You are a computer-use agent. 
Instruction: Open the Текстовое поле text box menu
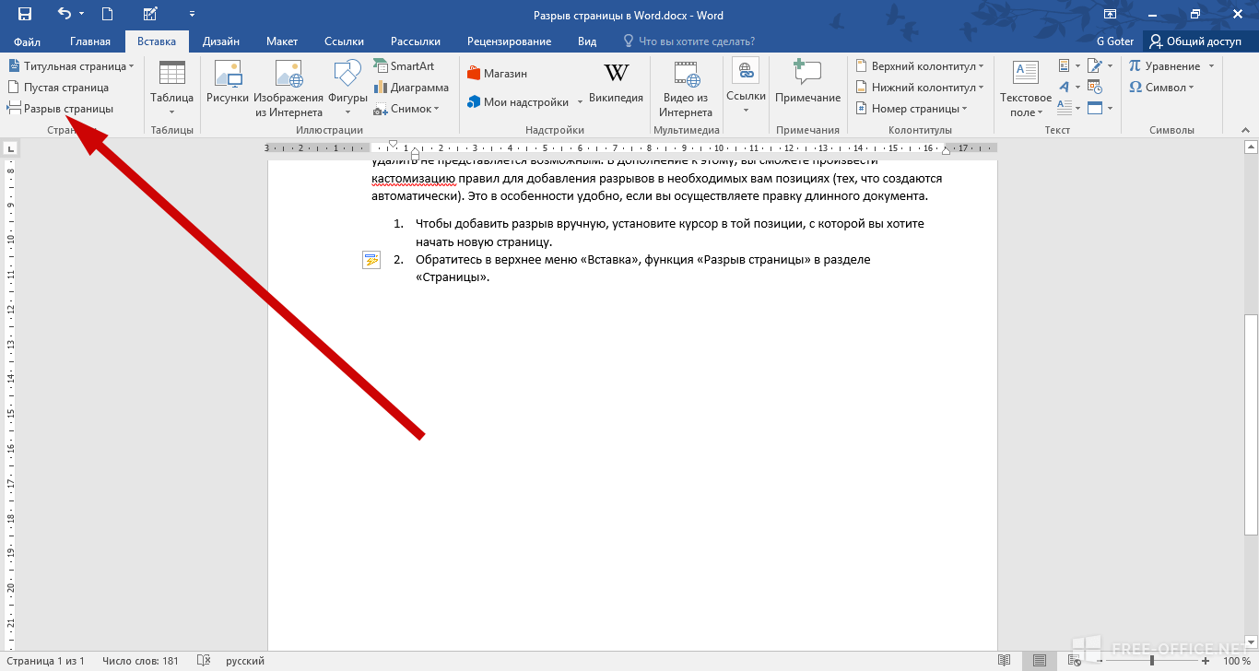(x=1025, y=88)
